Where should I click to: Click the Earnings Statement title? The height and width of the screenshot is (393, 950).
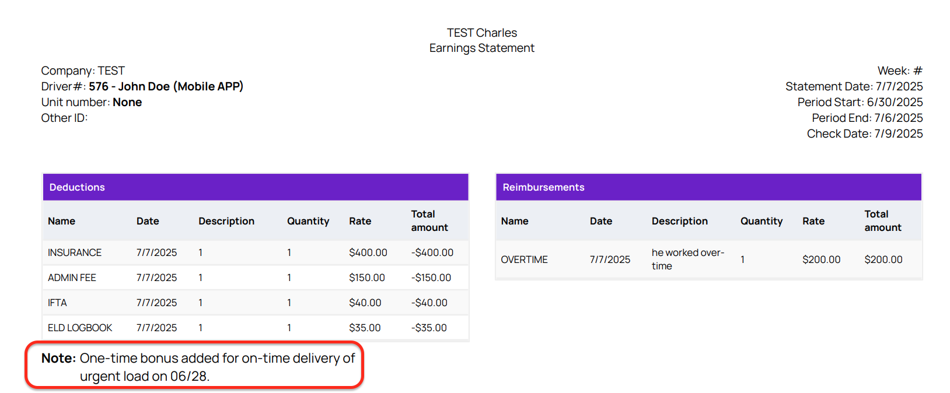point(481,48)
